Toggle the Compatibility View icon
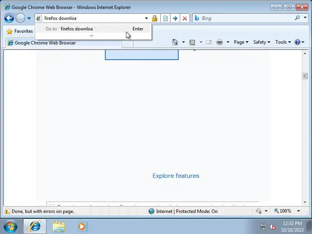 165,18
